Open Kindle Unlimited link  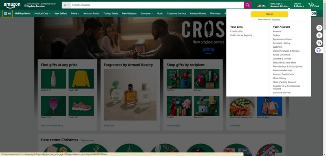[281, 55]
